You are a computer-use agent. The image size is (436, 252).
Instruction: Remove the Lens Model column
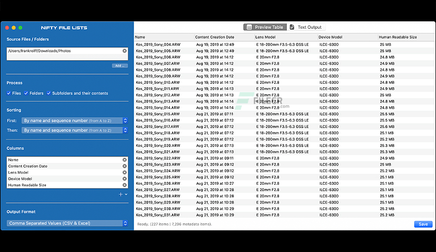pyautogui.click(x=125, y=172)
